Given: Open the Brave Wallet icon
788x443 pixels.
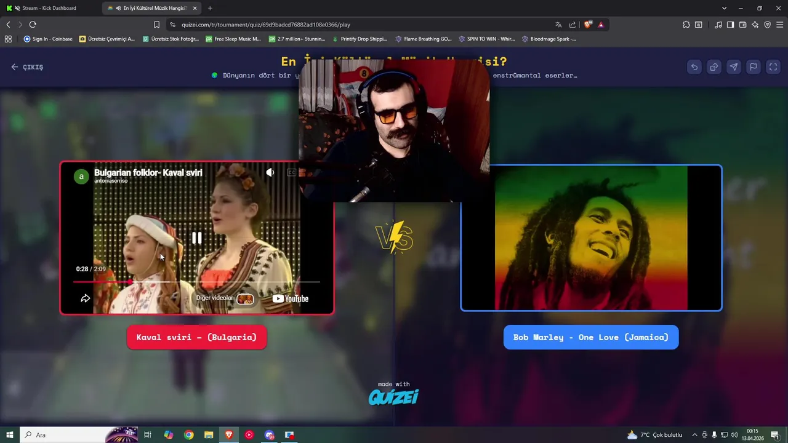Looking at the screenshot, I should point(743,25).
